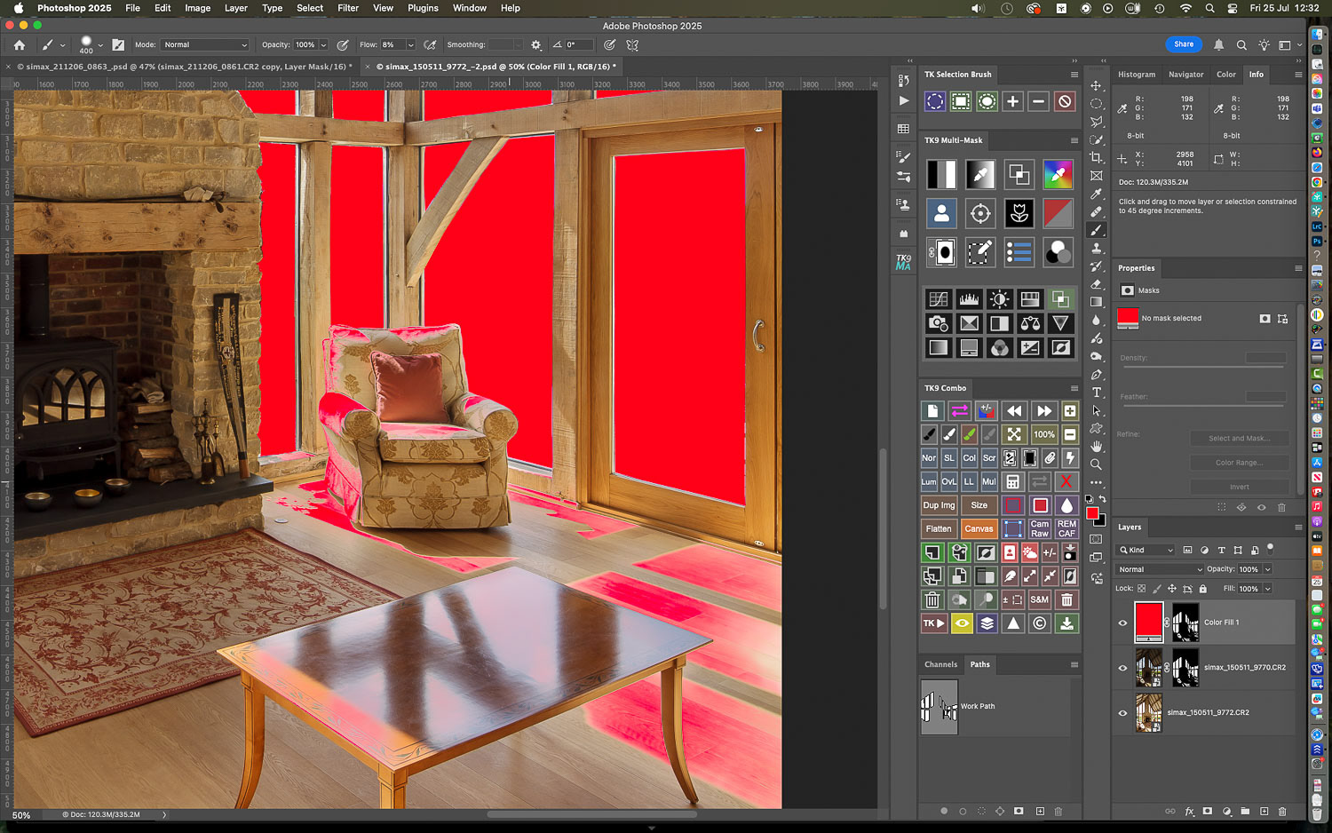Go to Photoshop home screen icon

[x=20, y=44]
